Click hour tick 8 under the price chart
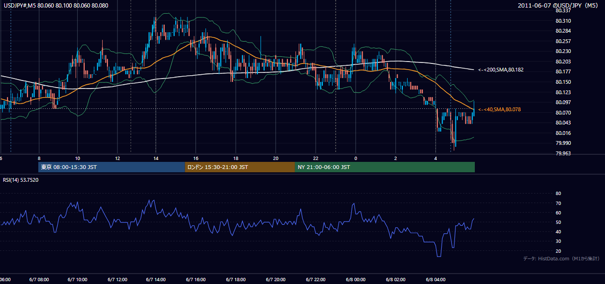This screenshot has width=605, height=284. pyautogui.click(x=39, y=158)
